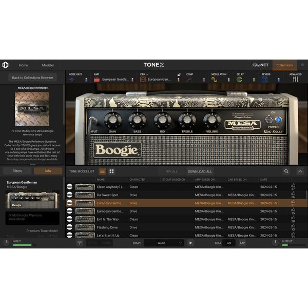This screenshot has height=308, width=308.
Task: Open the Noise Gate module icon
Action: click(x=72, y=80)
